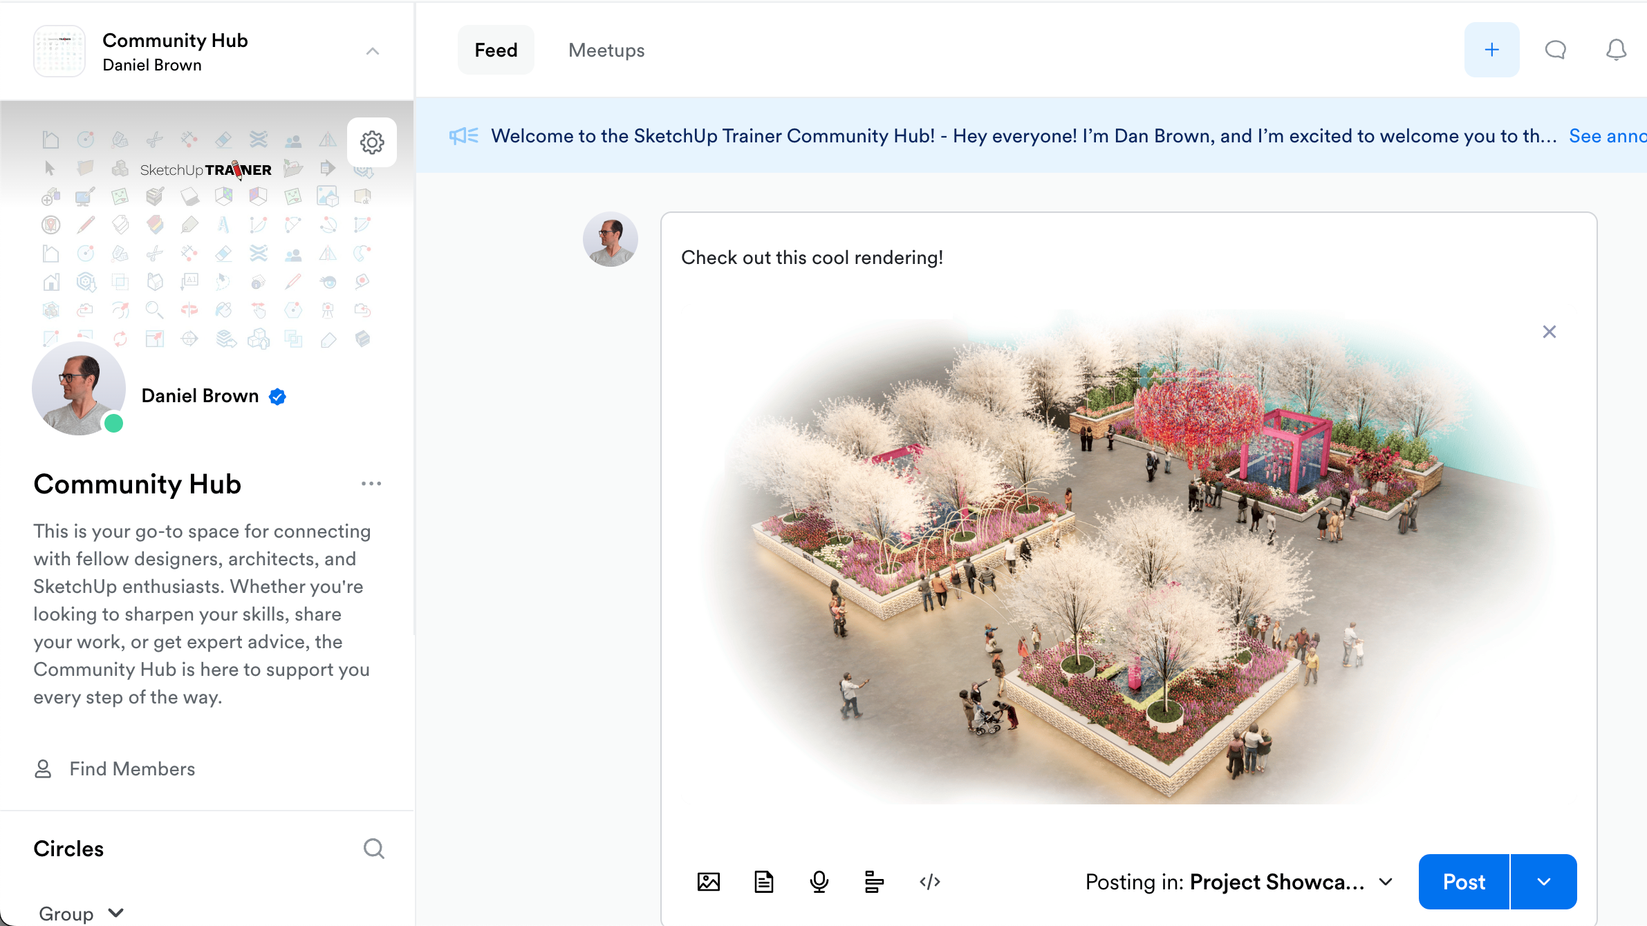Collapse the Community Hub header chevron

point(373,51)
